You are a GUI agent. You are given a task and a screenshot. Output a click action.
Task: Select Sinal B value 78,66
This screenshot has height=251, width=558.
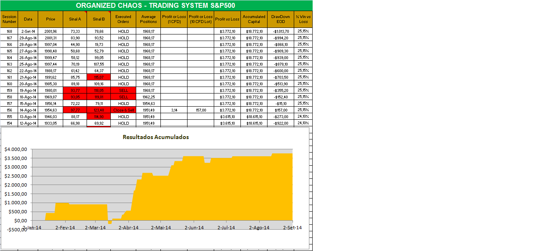click(x=99, y=31)
